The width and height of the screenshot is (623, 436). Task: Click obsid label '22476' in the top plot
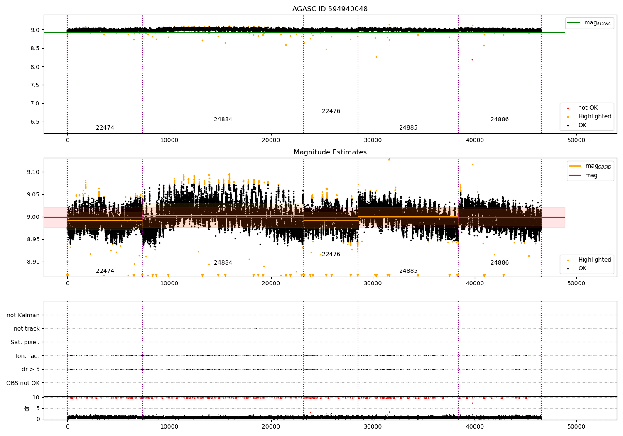(x=331, y=111)
